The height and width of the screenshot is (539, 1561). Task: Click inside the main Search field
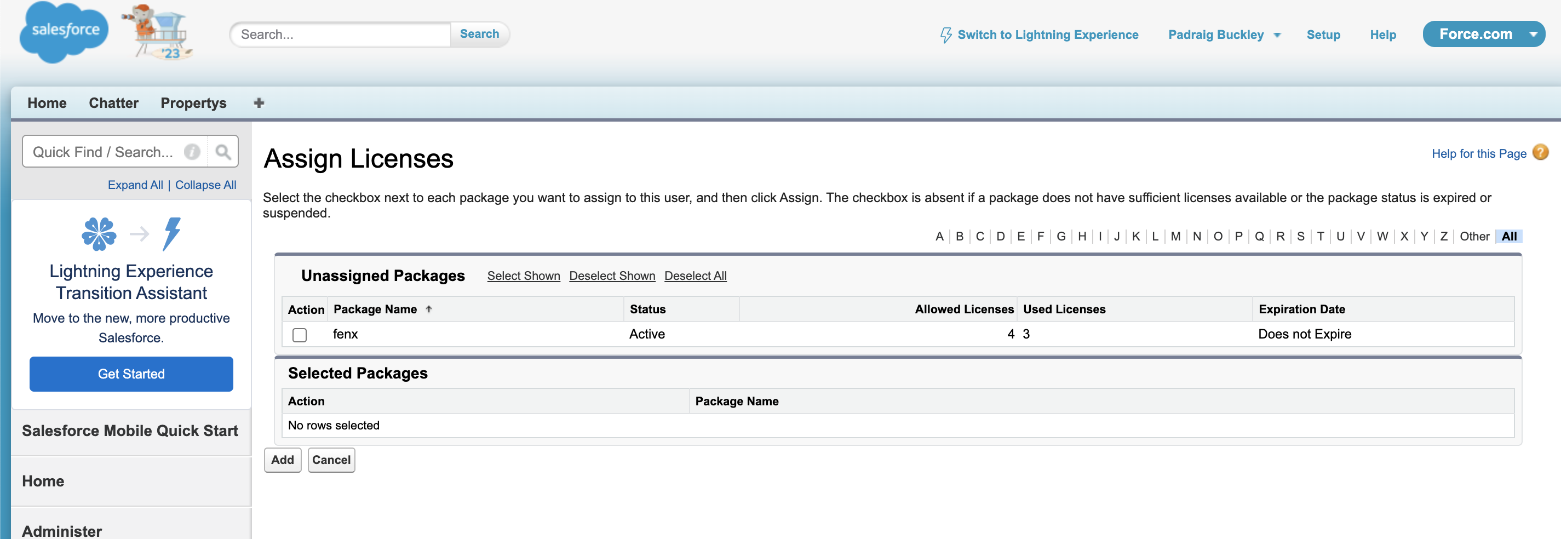coord(340,35)
